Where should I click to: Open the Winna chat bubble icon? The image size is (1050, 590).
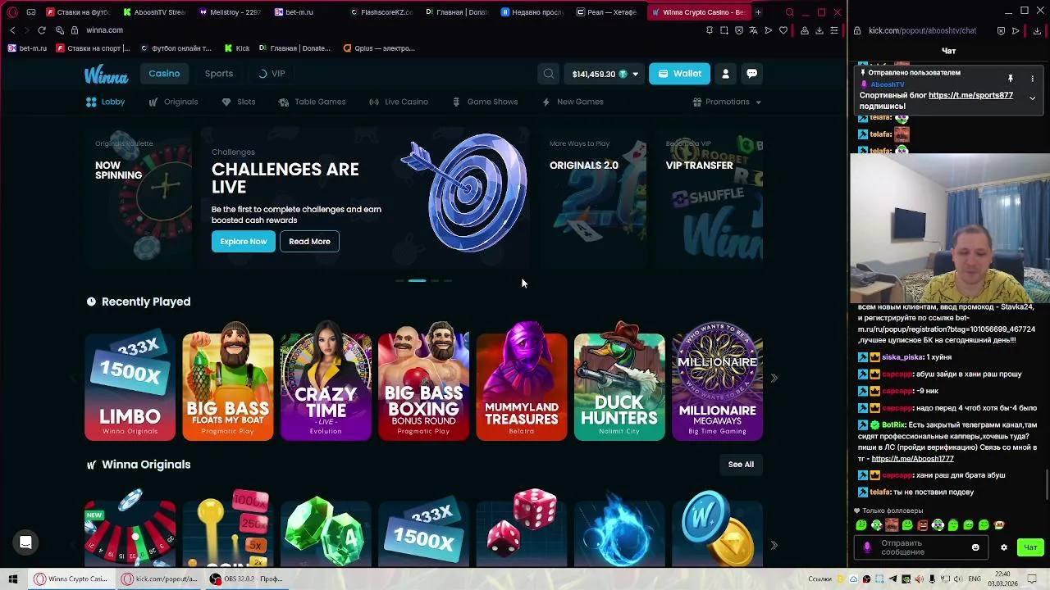tap(751, 74)
